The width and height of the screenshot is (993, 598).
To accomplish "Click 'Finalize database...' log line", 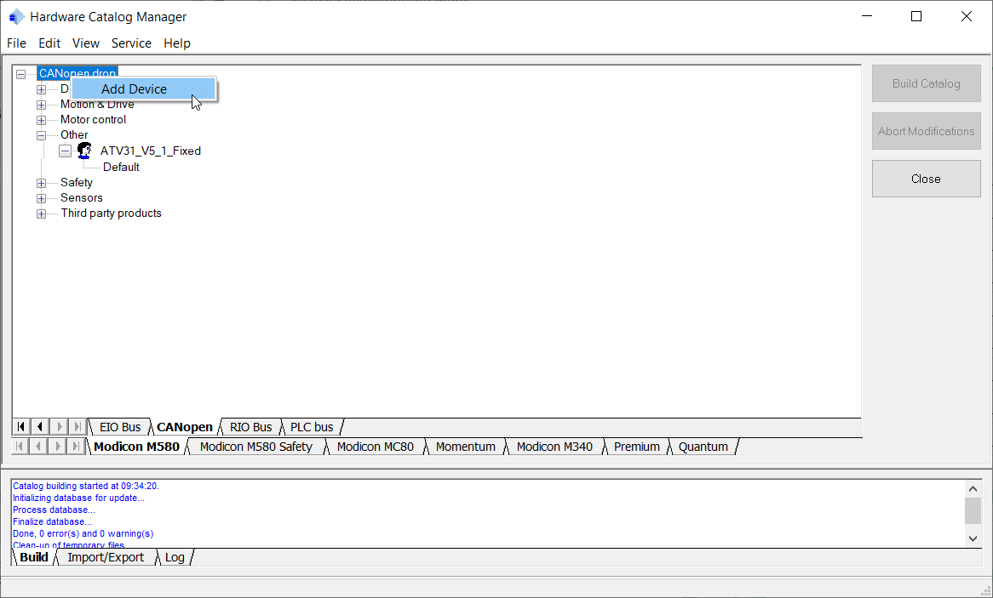I will pyautogui.click(x=52, y=522).
